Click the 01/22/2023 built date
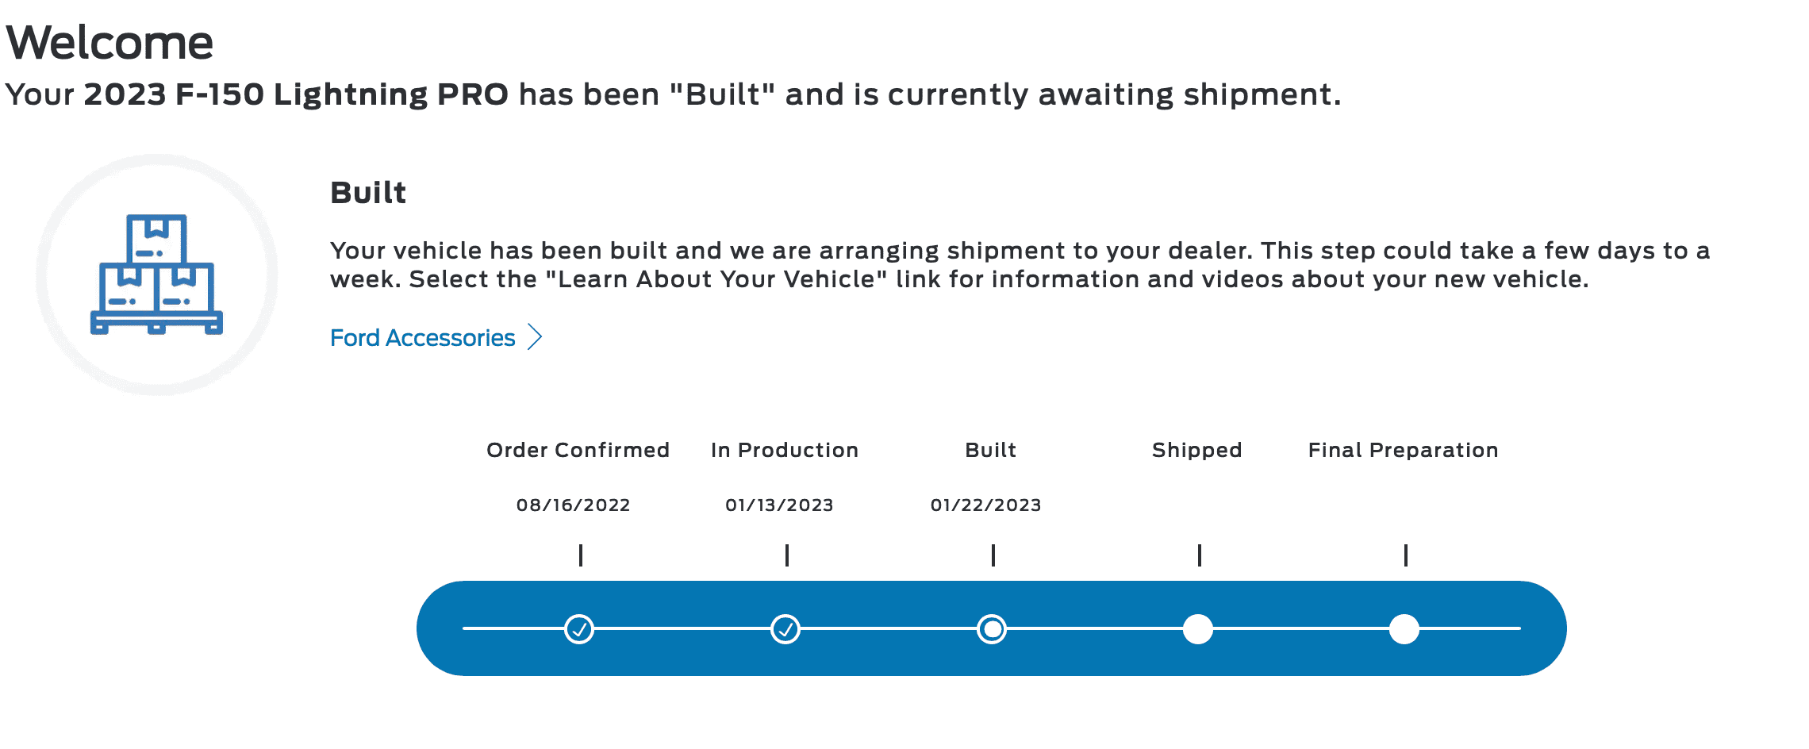 (985, 505)
